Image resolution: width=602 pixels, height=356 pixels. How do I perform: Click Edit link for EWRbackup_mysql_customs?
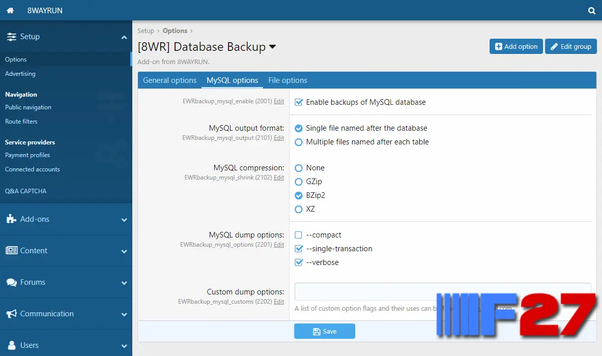pos(279,302)
